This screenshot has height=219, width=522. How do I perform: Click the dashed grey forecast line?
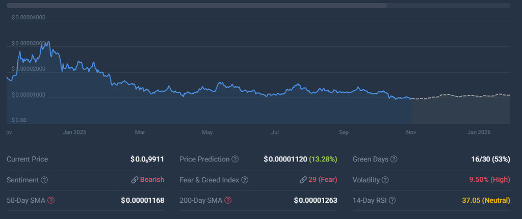[459, 96]
